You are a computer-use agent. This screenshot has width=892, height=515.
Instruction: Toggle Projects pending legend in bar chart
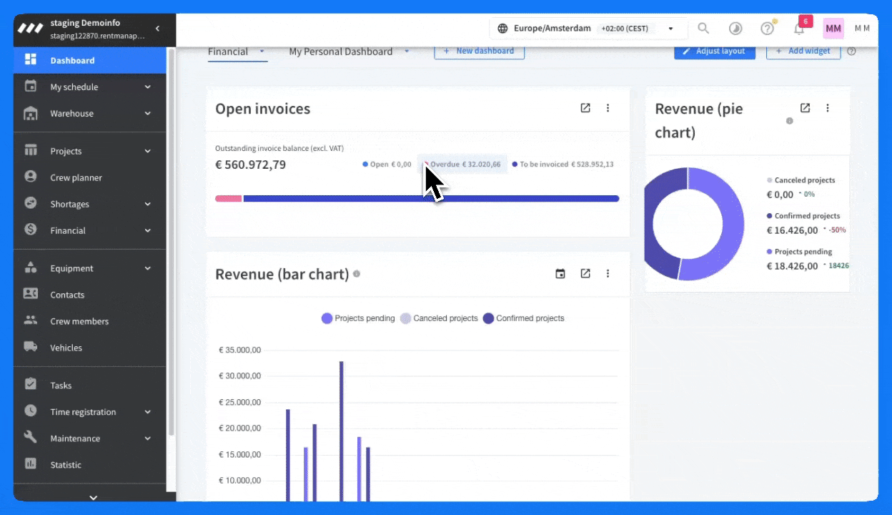pyautogui.click(x=358, y=318)
